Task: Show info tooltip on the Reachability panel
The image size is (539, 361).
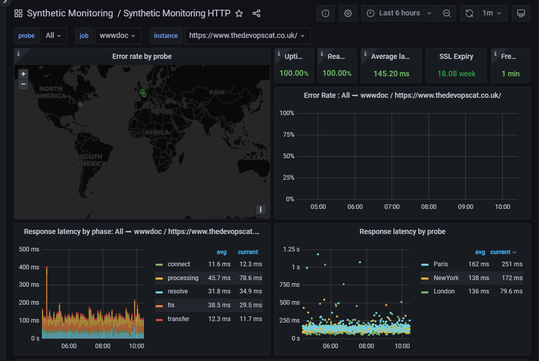Action: point(322,54)
